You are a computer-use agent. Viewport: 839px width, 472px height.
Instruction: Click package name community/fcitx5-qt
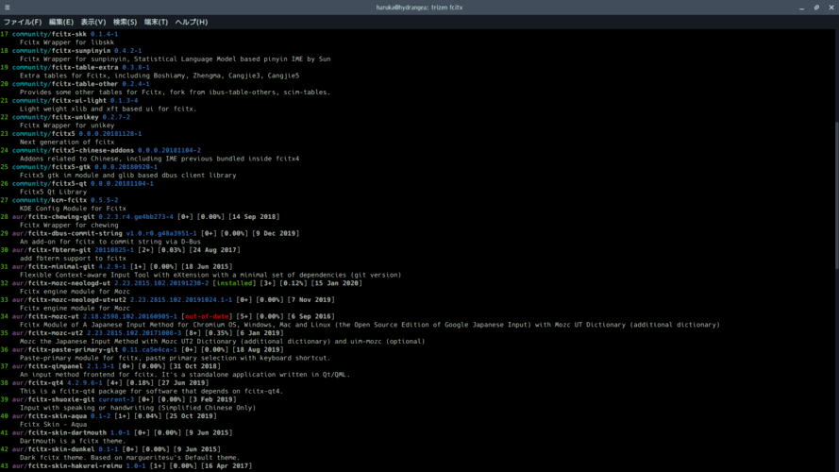pyautogui.click(x=49, y=183)
